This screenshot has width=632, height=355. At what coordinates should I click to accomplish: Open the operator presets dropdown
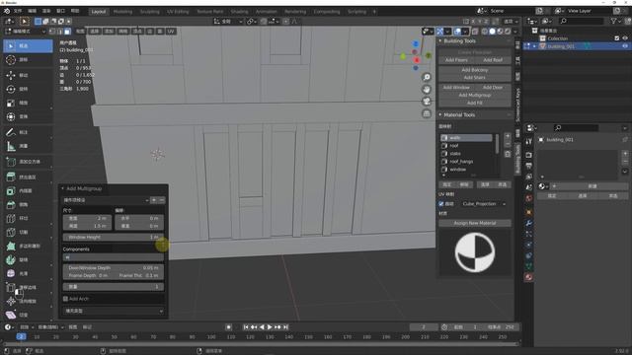(x=107, y=200)
